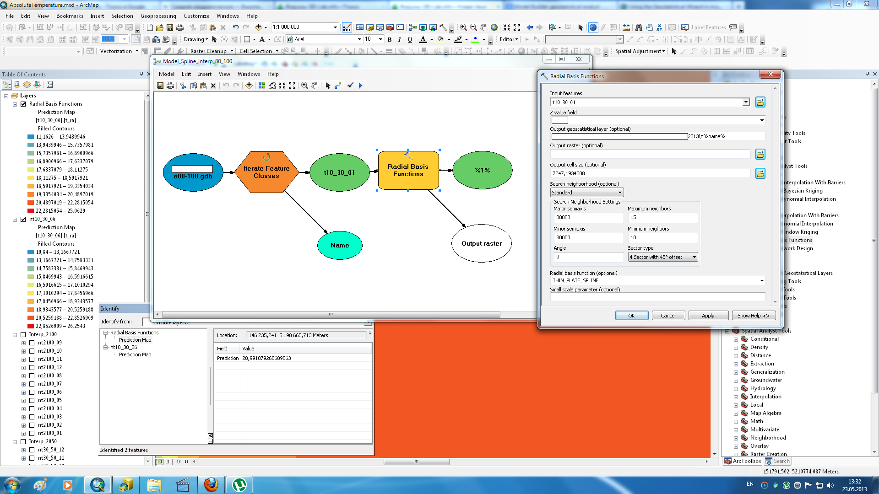Image resolution: width=879 pixels, height=494 pixels.
Task: Open Insert menu in ModelBuilder window
Action: click(204, 74)
